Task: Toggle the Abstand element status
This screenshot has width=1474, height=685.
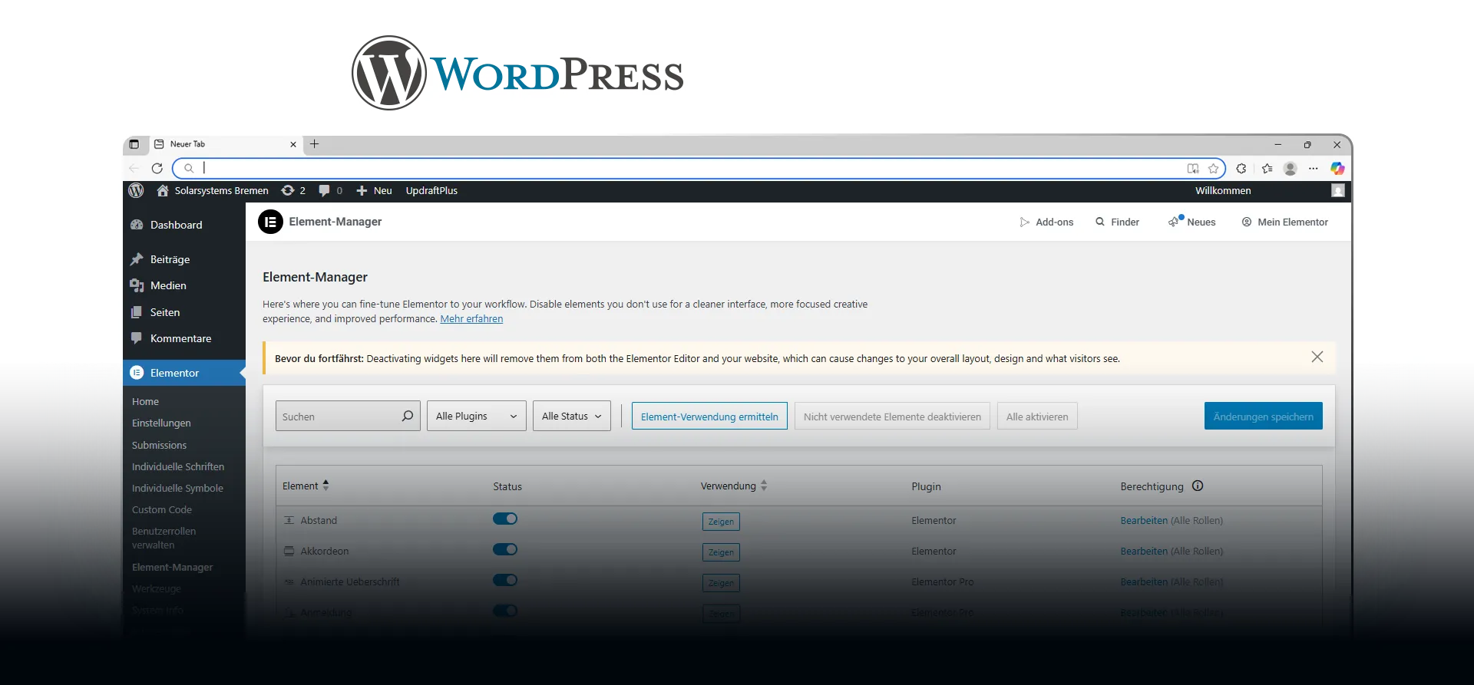Action: pos(505,519)
